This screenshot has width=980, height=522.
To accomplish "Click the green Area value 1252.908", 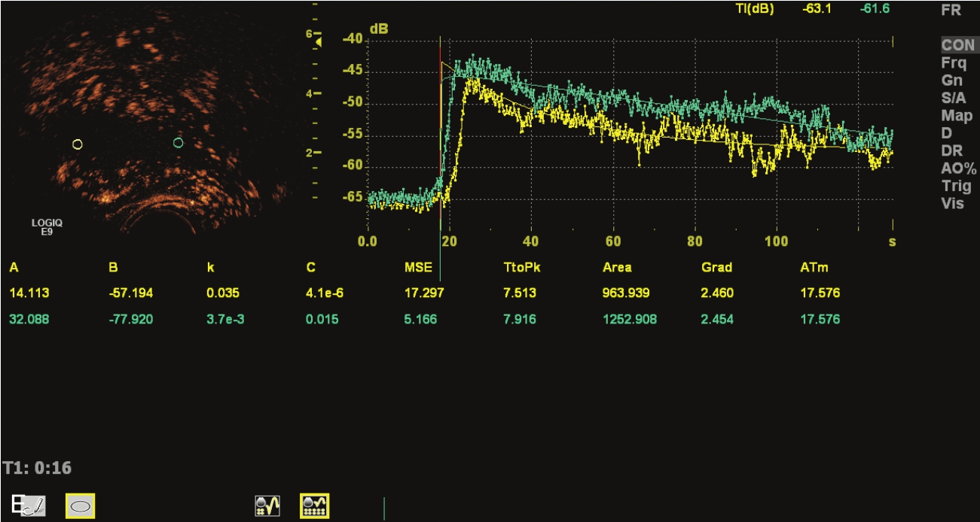I will [x=630, y=320].
